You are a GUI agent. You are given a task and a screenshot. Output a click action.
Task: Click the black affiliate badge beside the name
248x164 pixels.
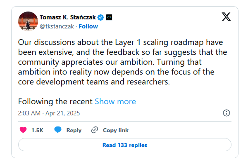point(109,17)
